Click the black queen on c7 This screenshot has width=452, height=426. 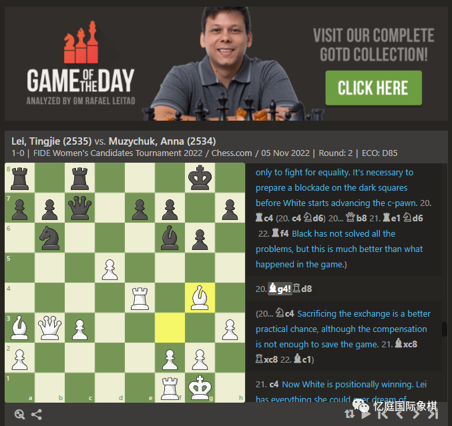point(80,208)
